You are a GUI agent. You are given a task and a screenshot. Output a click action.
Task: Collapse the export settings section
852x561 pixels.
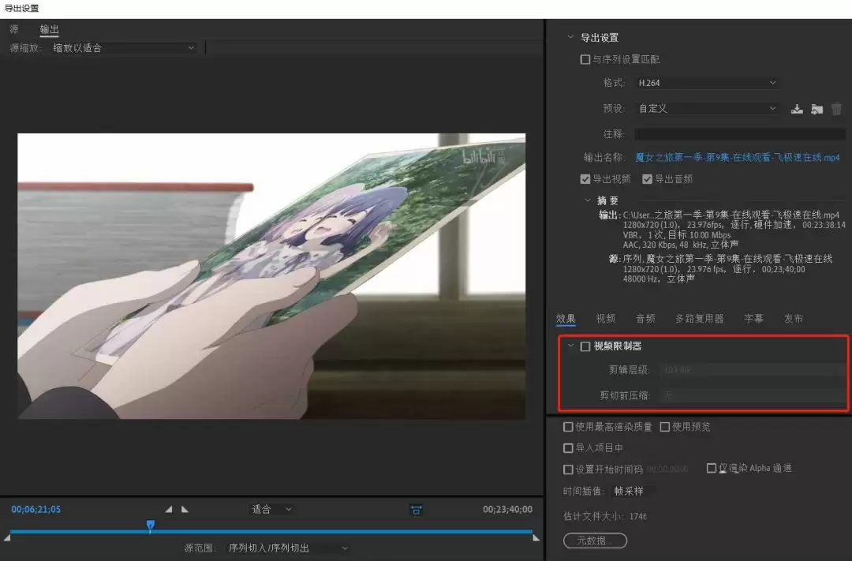tap(570, 37)
